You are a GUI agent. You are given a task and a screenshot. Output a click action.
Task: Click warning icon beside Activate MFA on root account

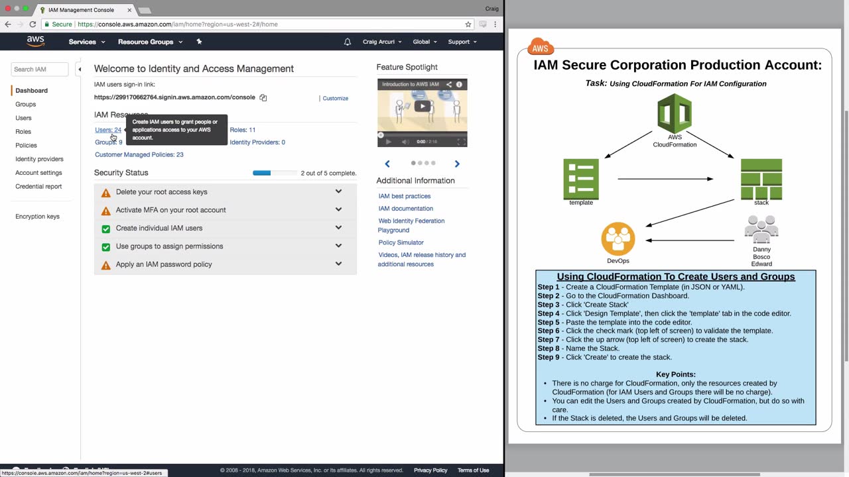(106, 211)
